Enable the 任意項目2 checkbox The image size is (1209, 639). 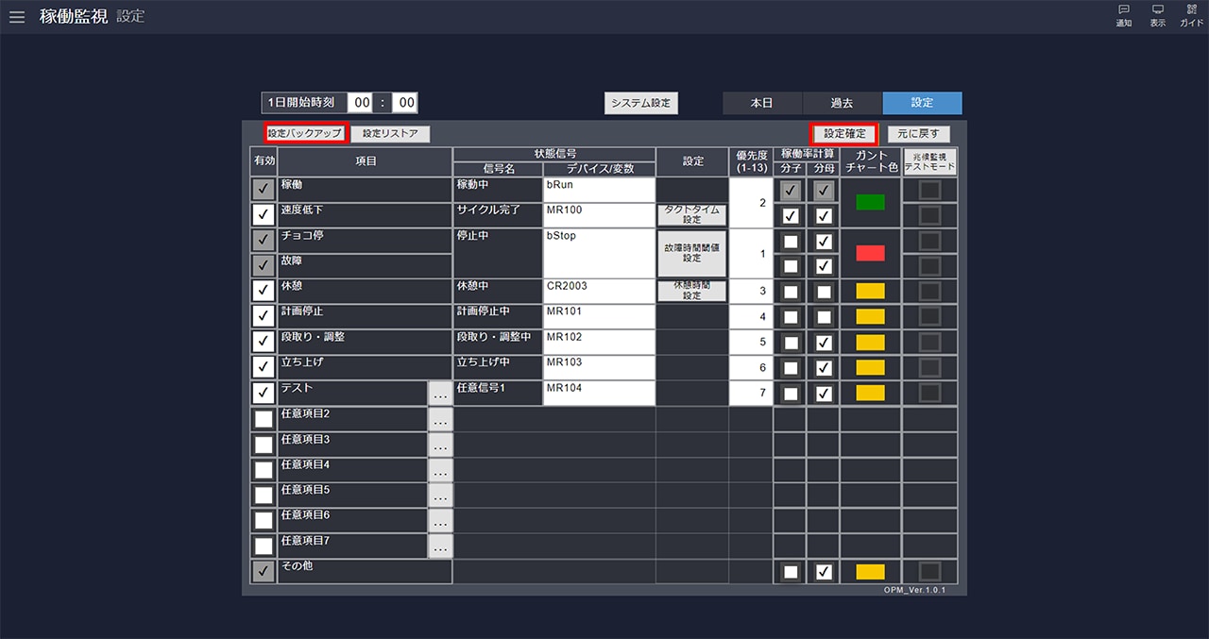264,419
